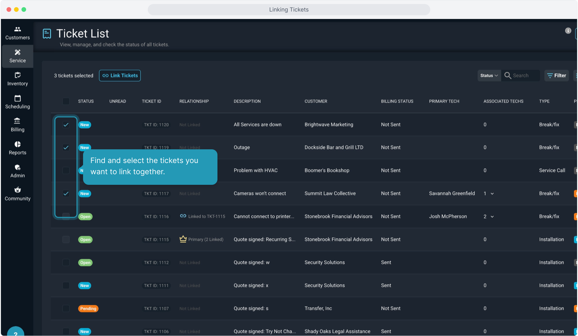Go to Scheduling calendar icon
Screen dimensions: 578x336
pos(17,98)
